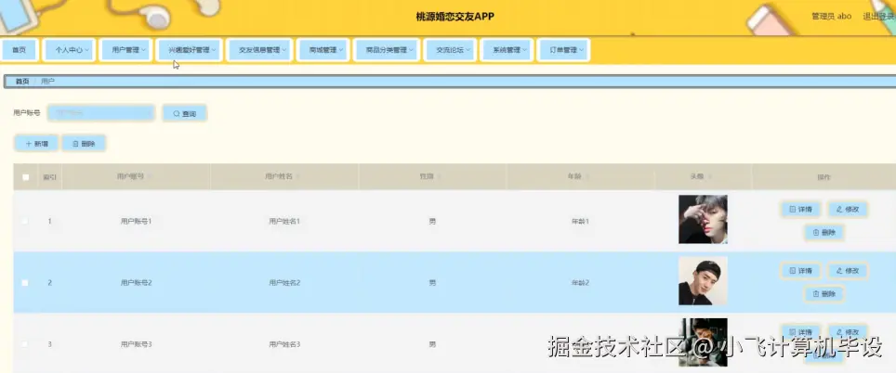
Task: Open avatar thumbnail of 用户账号2
Action: coord(703,280)
